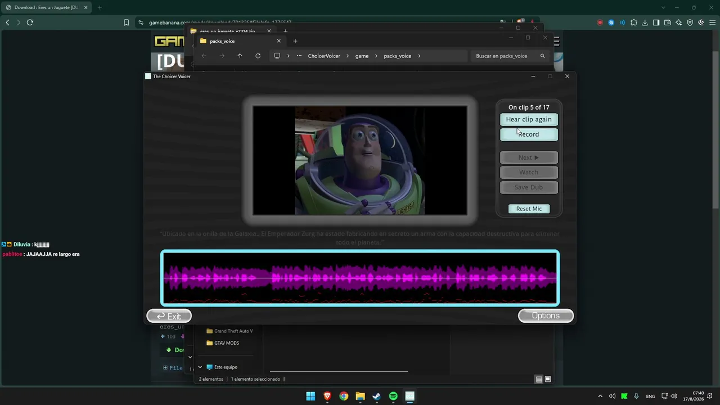Show hidden system tray icons
Screen dimensions: 720x405
[600, 396]
